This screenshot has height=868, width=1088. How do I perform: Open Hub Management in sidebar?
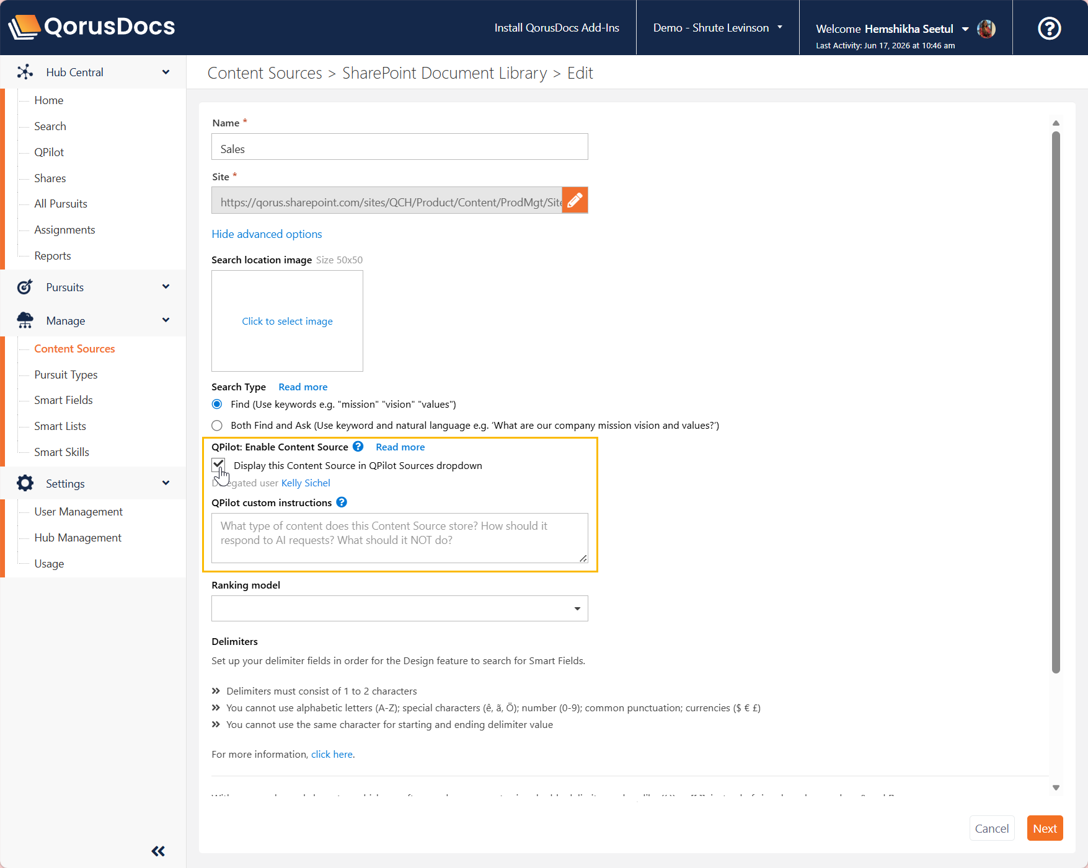click(77, 538)
